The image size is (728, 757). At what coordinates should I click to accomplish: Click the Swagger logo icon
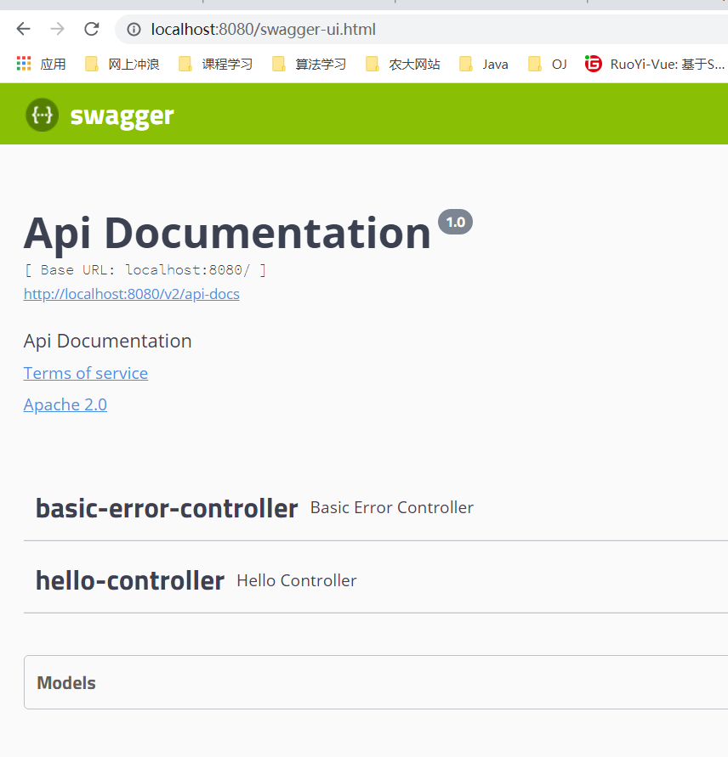[x=42, y=115]
